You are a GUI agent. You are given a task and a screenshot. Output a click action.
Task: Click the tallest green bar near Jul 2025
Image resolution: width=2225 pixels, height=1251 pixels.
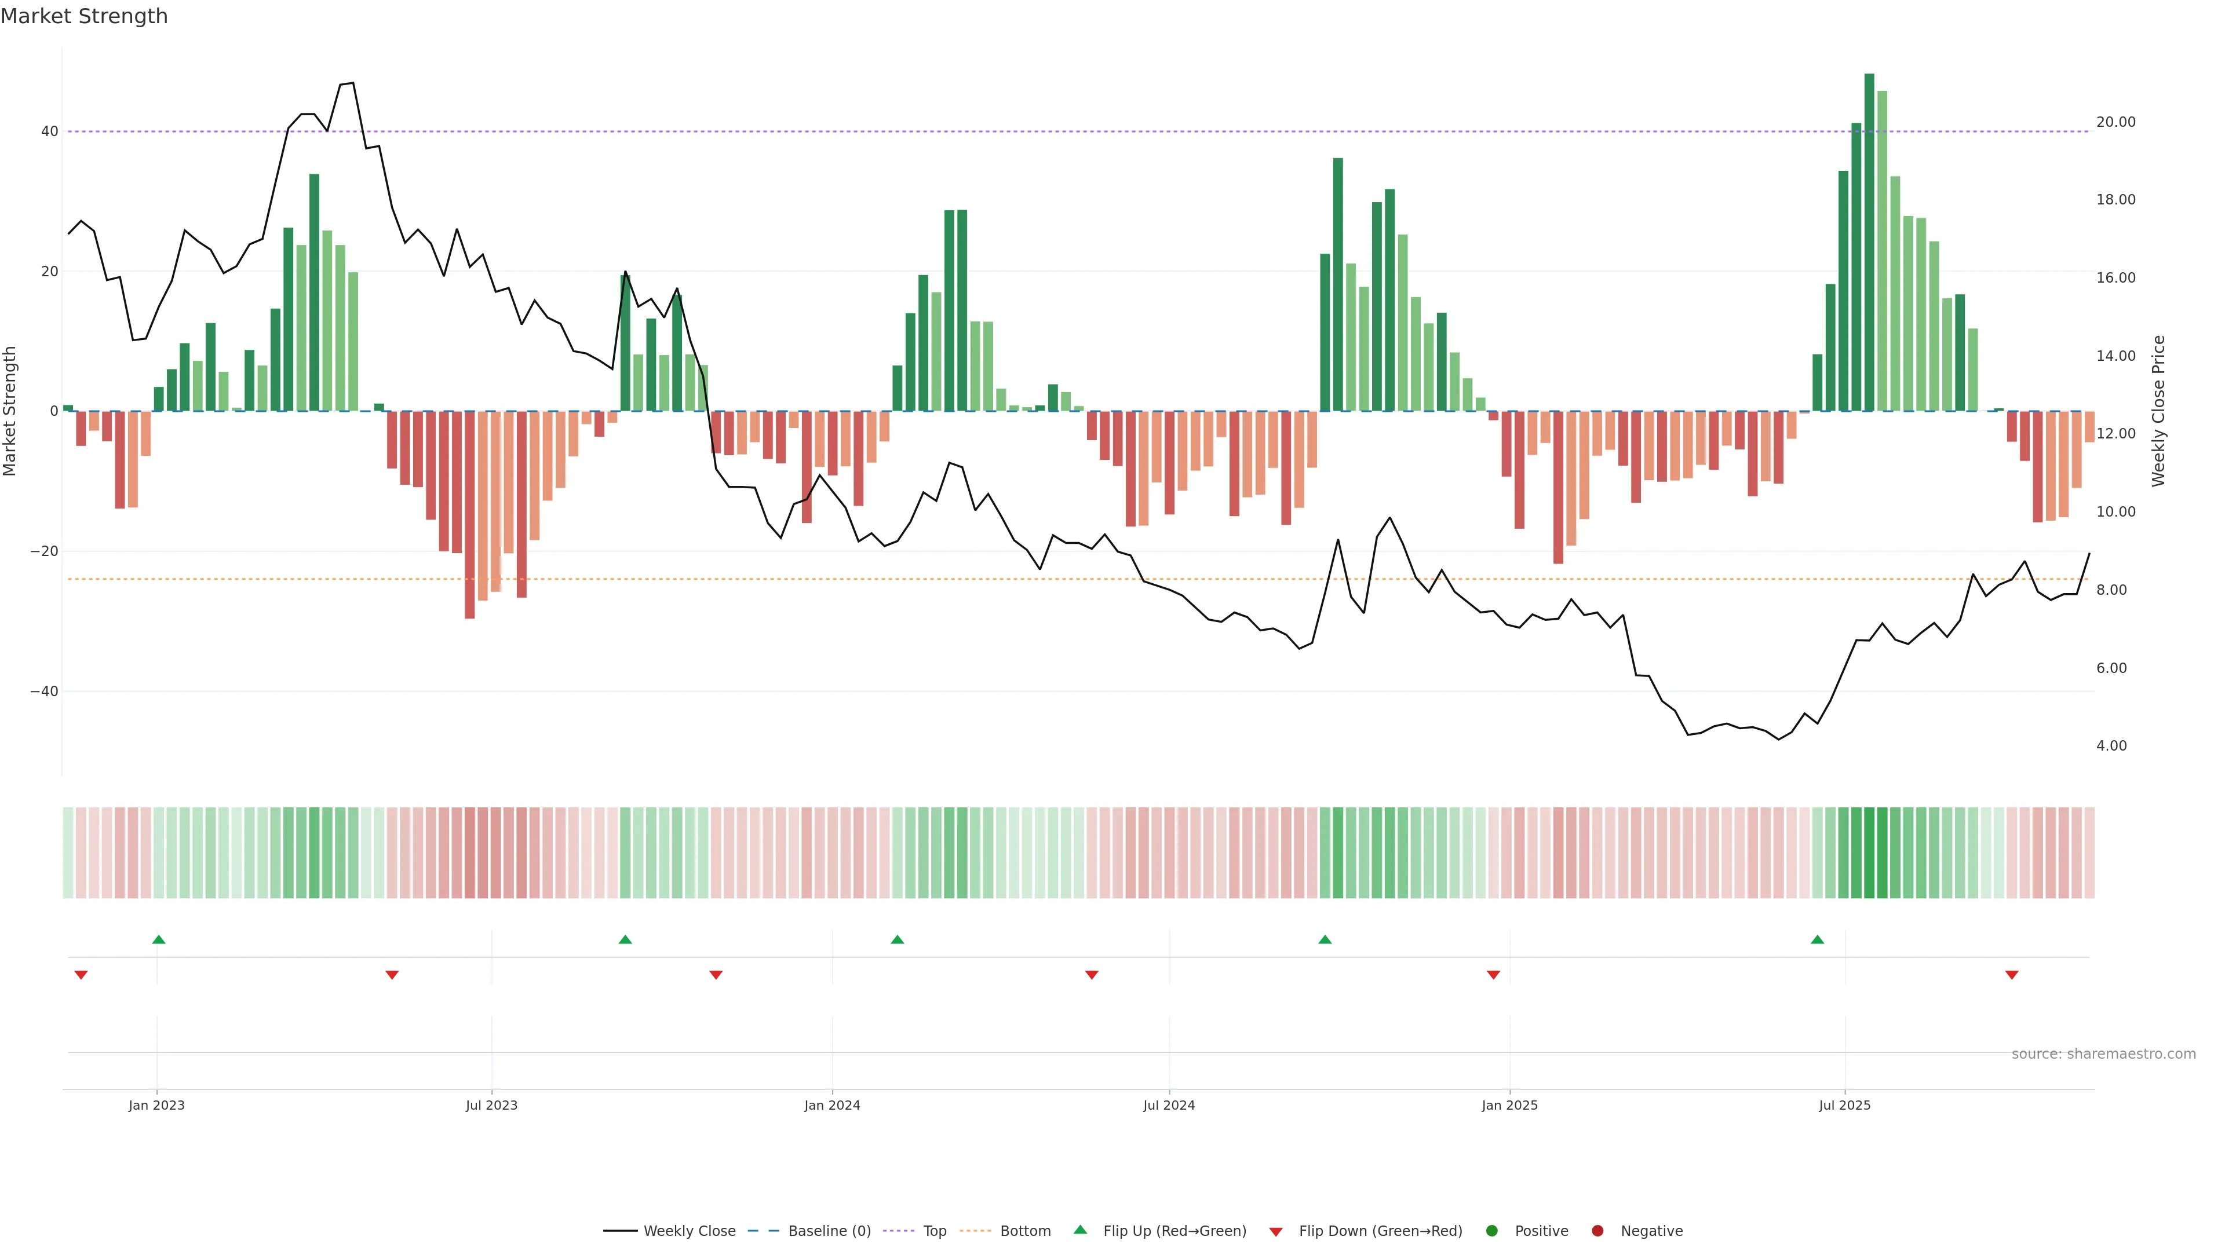point(1869,242)
